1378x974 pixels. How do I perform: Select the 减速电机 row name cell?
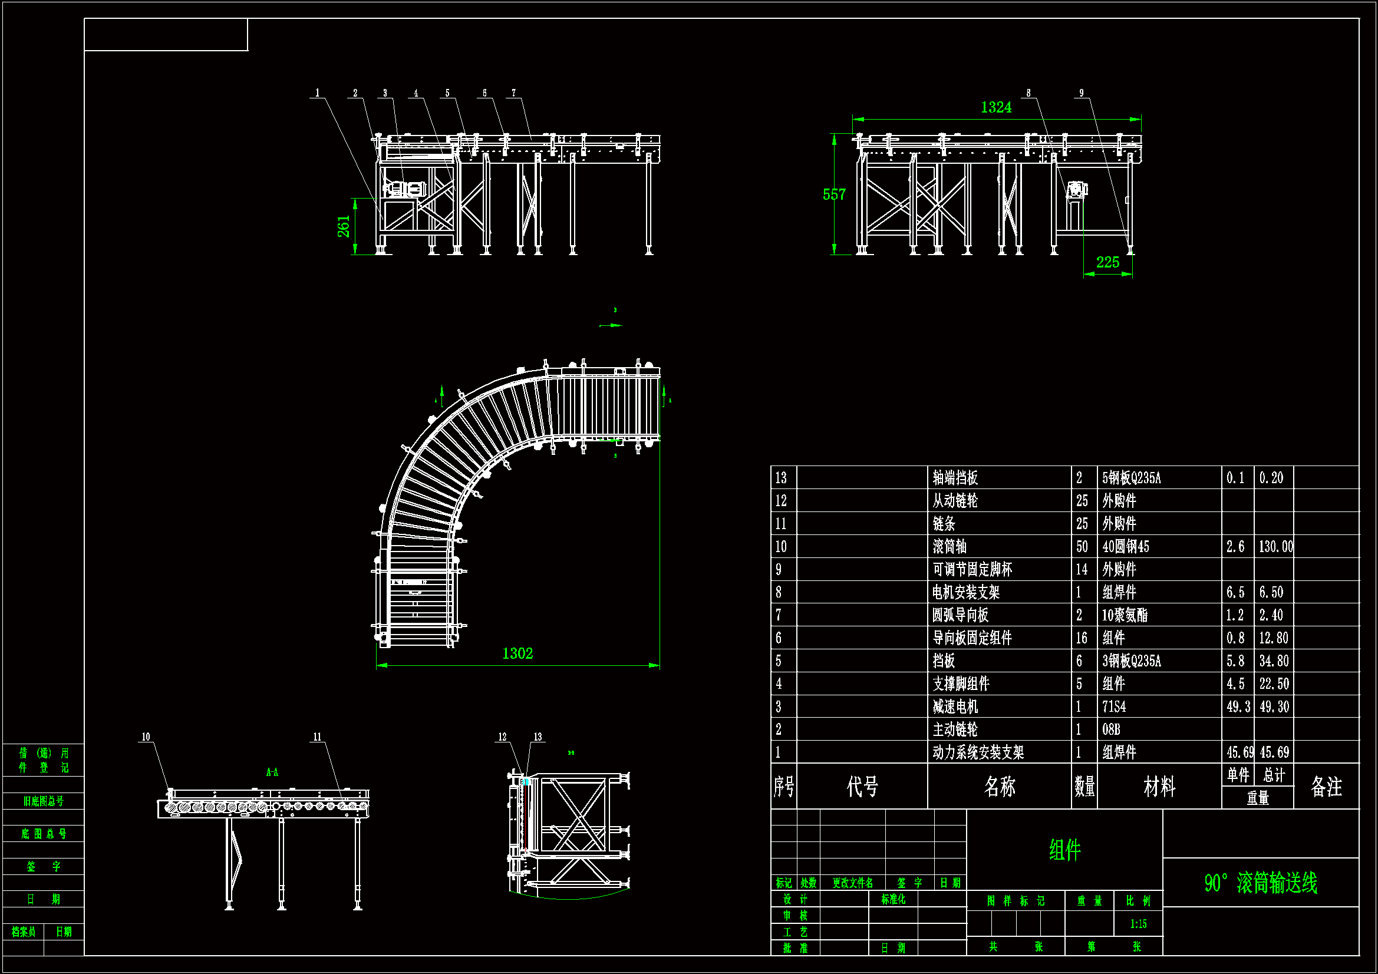[x=955, y=707]
